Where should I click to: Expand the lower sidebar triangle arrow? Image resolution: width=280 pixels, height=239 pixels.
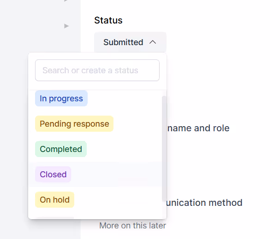click(66, 26)
